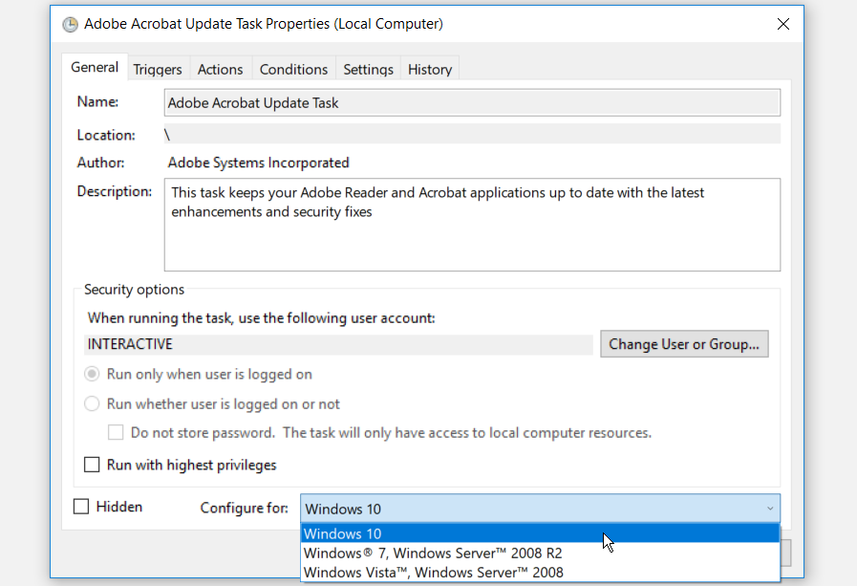Enable Run with highest privileges
Image resolution: width=857 pixels, height=586 pixels.
tap(93, 466)
